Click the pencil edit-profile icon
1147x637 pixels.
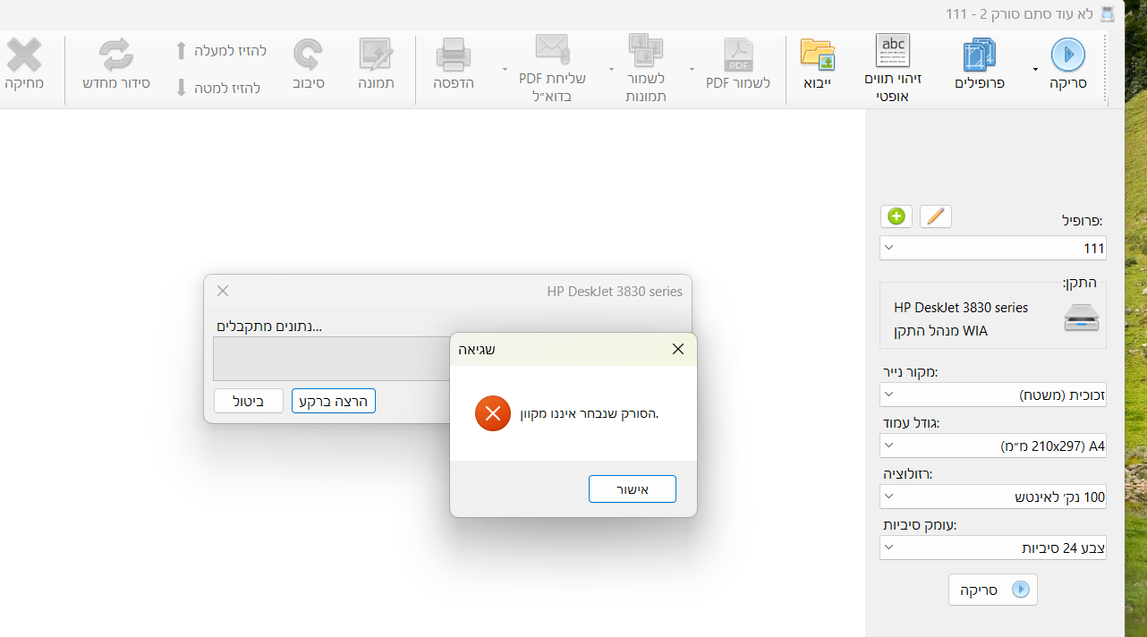(x=935, y=217)
